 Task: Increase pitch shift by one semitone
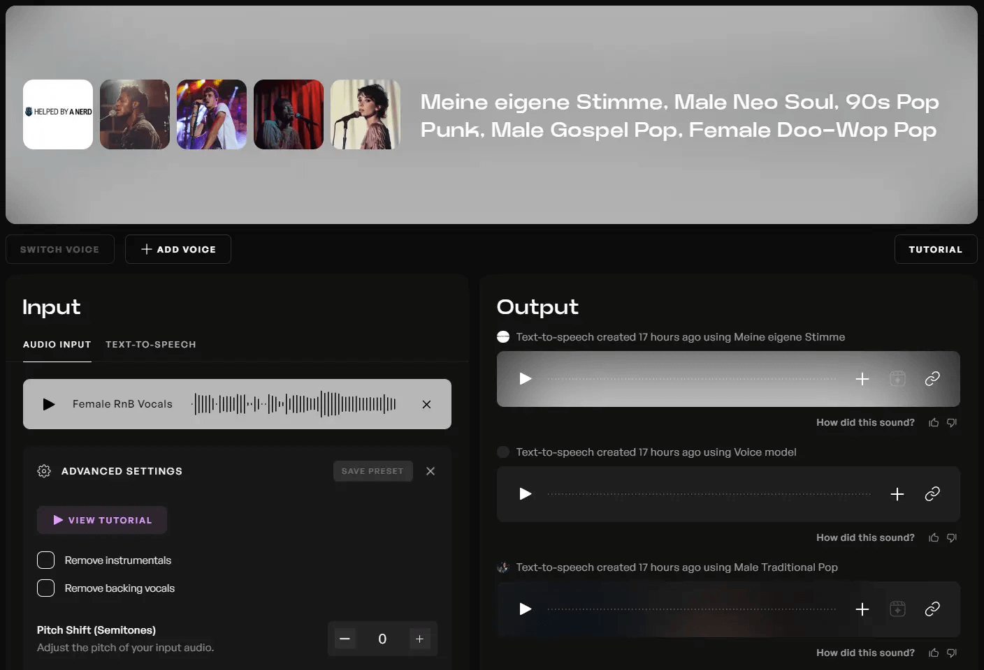click(419, 639)
